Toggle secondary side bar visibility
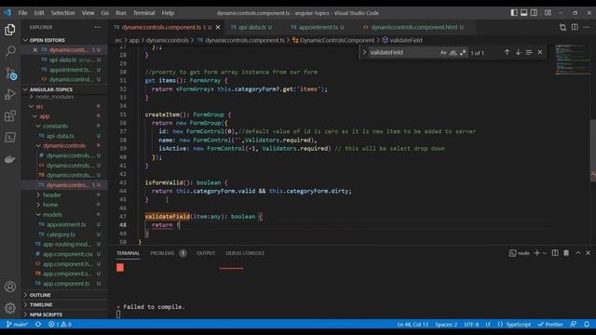 pos(534,13)
